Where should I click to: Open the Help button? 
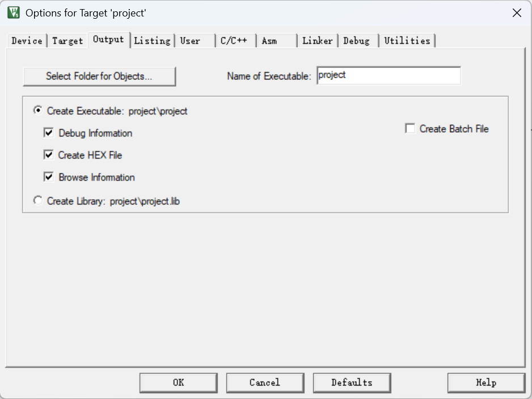(x=486, y=383)
